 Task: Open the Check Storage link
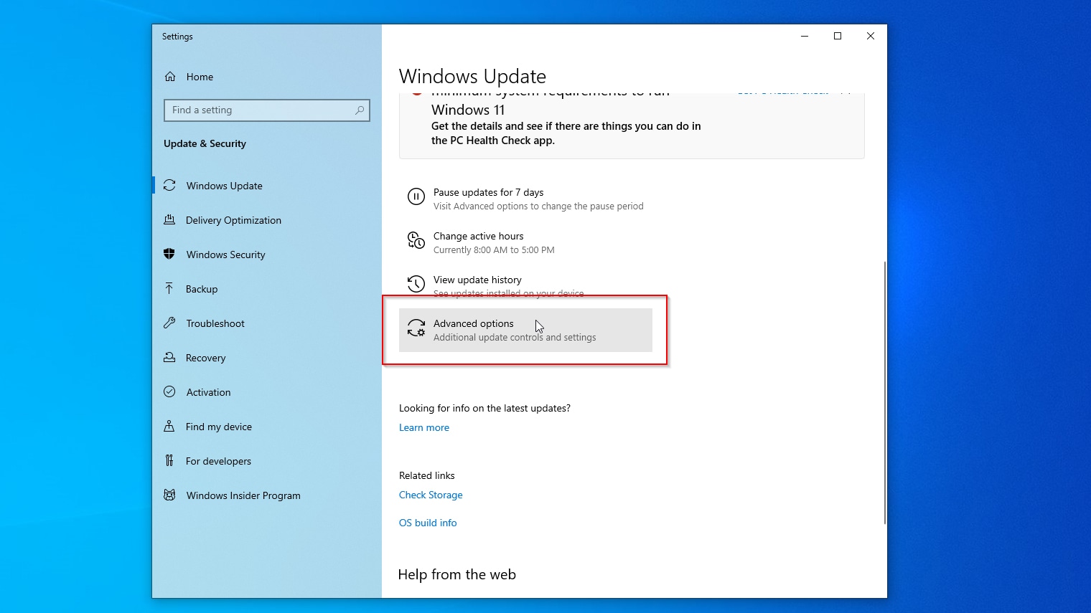(x=431, y=495)
